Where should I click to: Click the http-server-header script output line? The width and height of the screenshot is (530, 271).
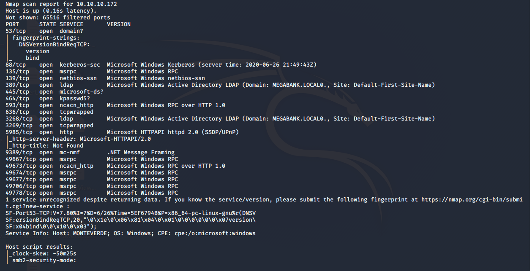[80, 139]
